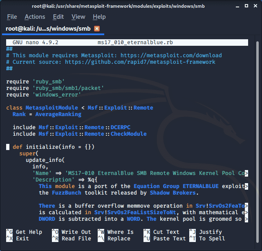
Task: Click the ^W Where Is shortcut
Action: (116, 232)
